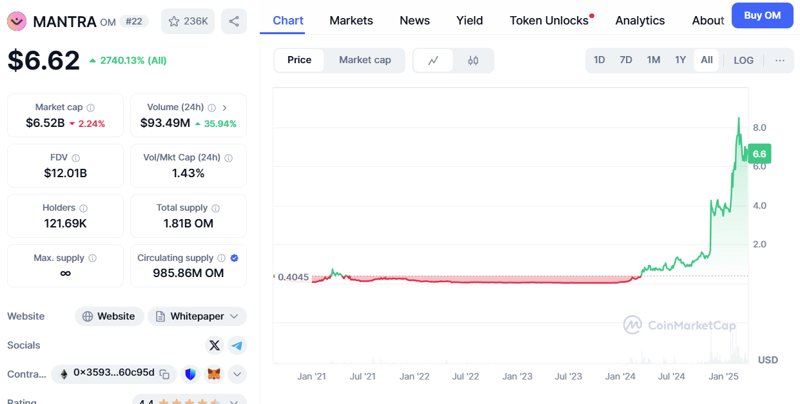800x404 pixels.
Task: Switch to line chart view icon
Action: (x=433, y=61)
